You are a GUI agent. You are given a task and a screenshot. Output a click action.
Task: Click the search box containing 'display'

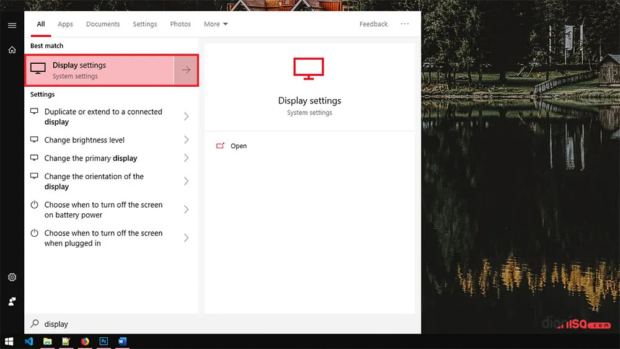pyautogui.click(x=223, y=324)
